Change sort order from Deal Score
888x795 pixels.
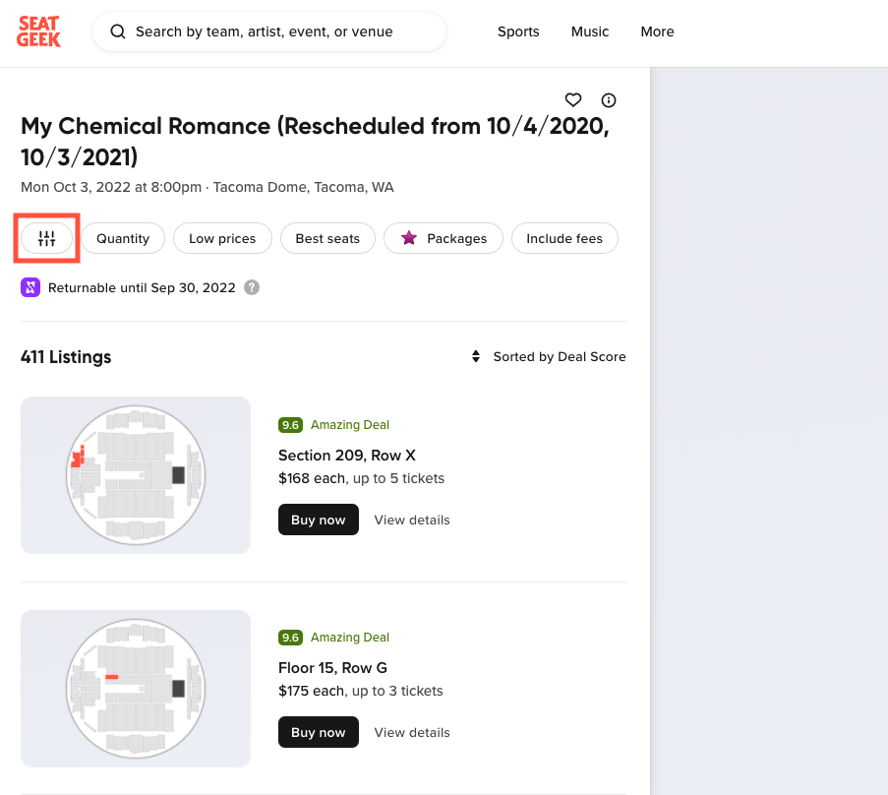pos(548,356)
